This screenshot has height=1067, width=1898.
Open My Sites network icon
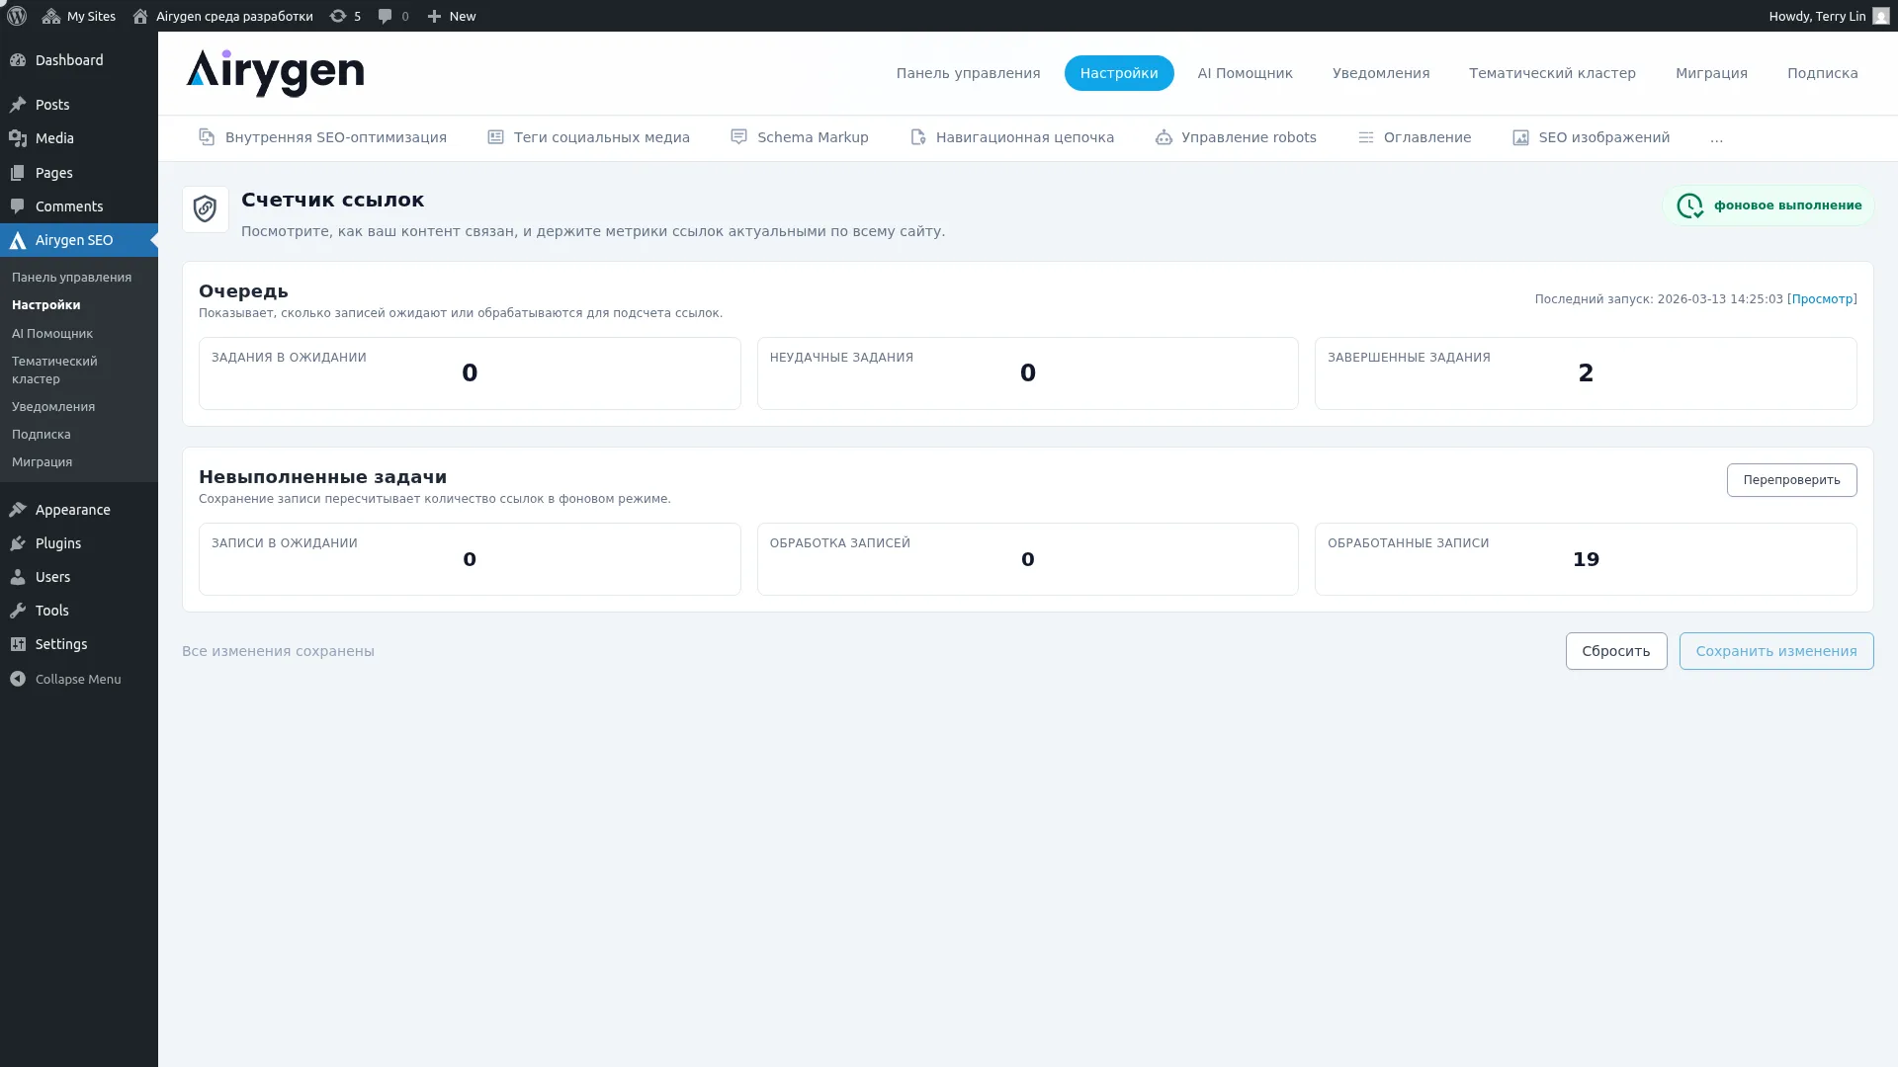click(51, 16)
